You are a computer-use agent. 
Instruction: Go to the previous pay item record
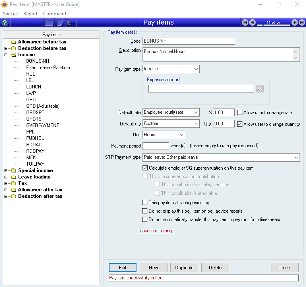click(x=252, y=23)
